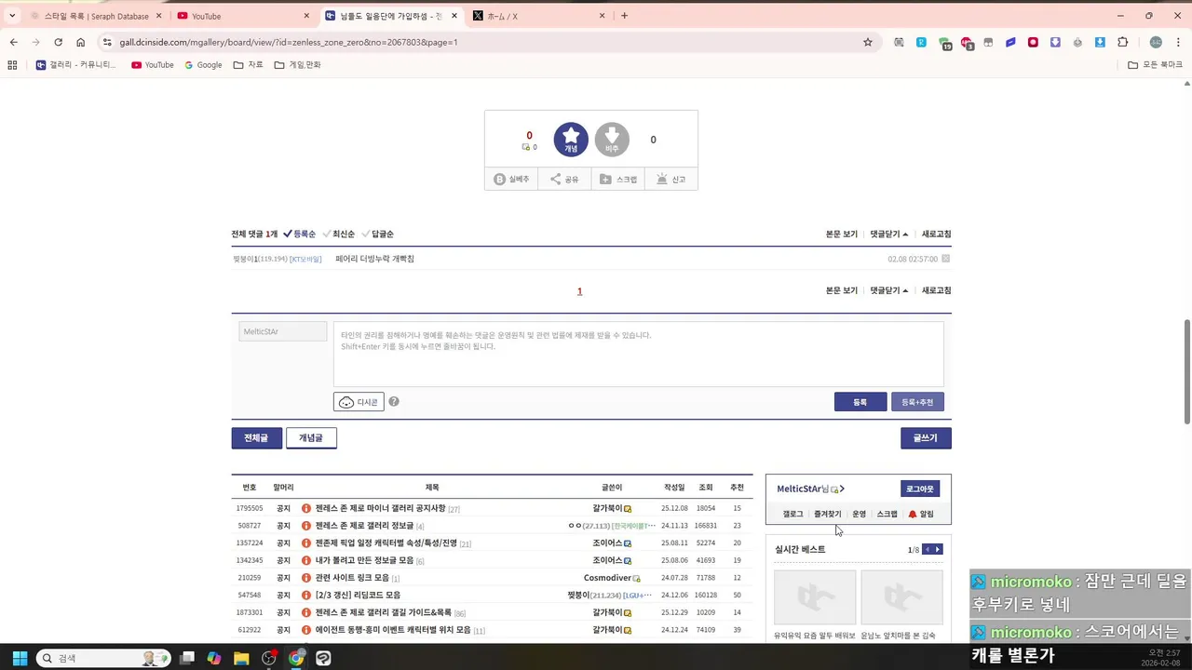Click upper 본문 보기 link
This screenshot has width=1192, height=670.
842,234
